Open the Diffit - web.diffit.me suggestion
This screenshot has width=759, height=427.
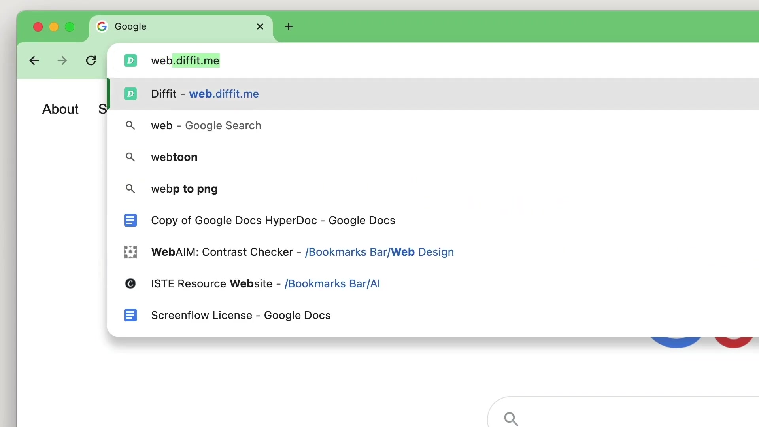coord(433,94)
